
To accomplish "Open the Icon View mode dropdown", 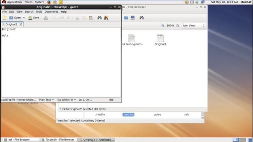I will point(194,26).
